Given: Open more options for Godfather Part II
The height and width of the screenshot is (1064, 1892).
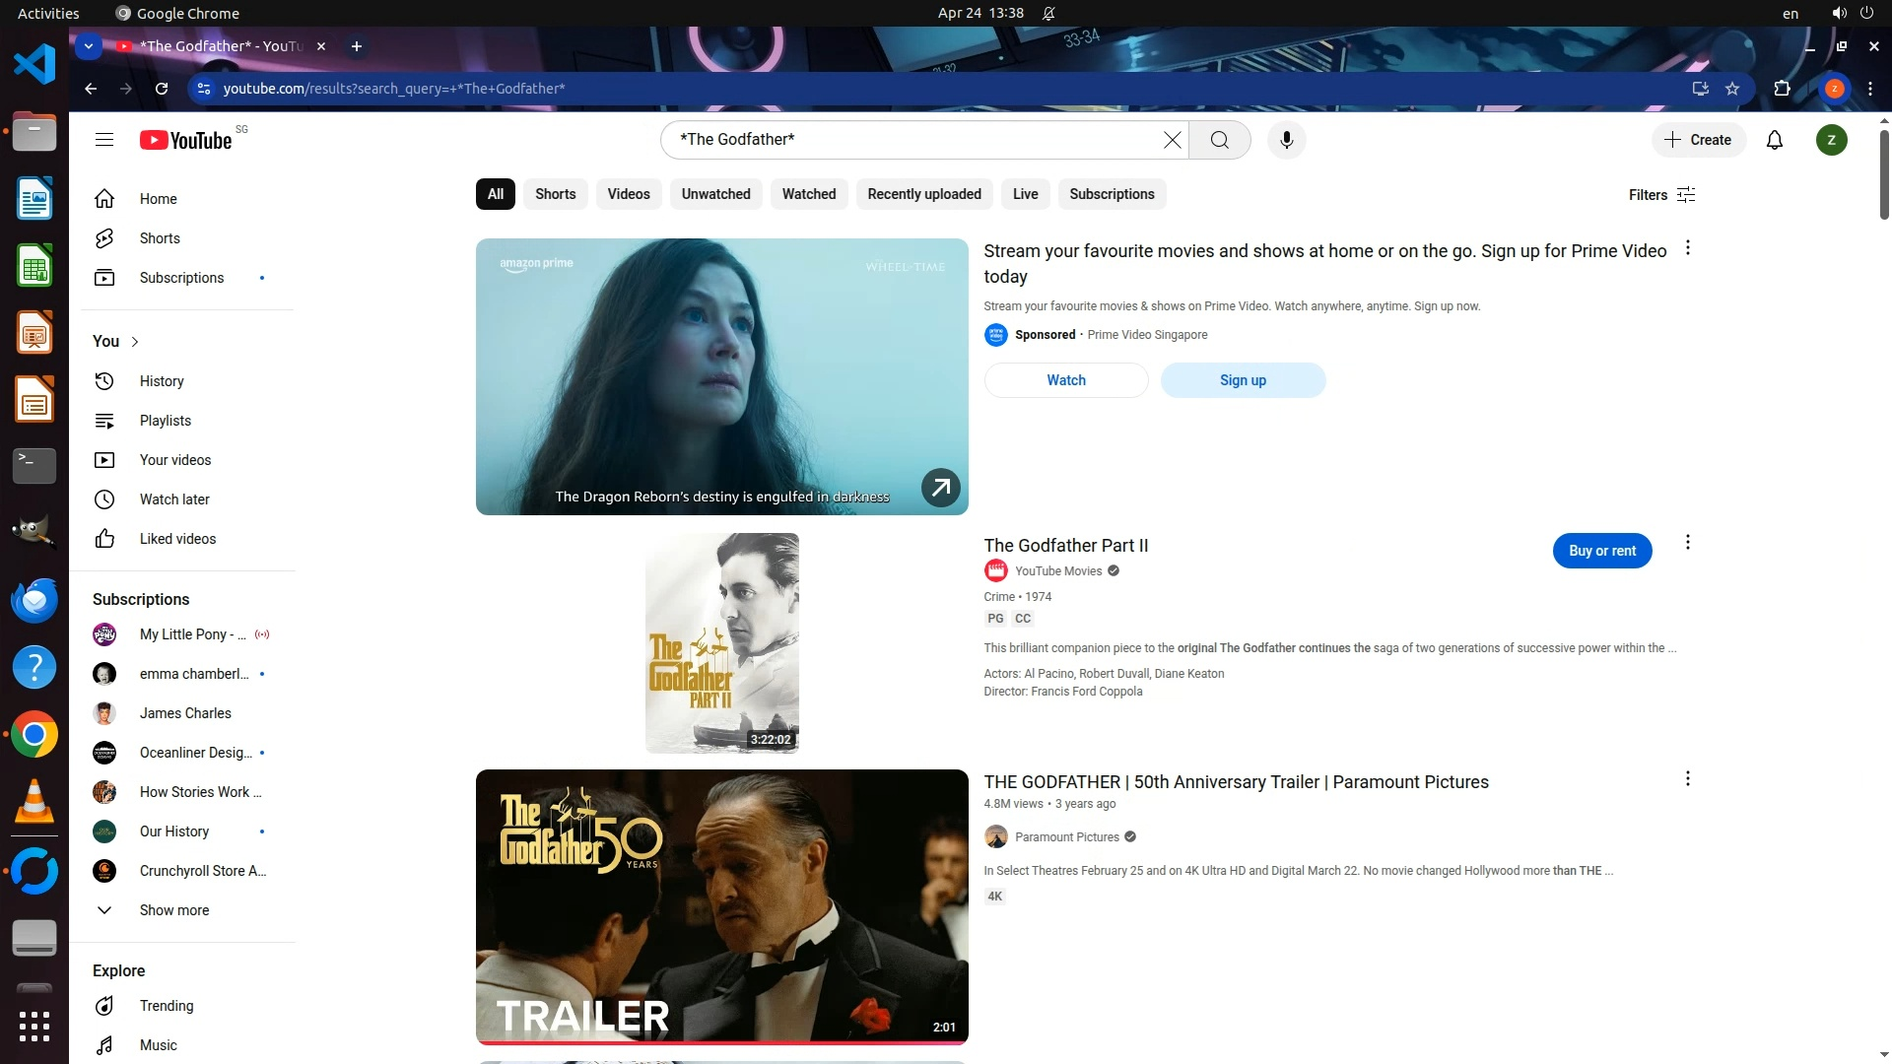Looking at the screenshot, I should tap(1688, 543).
